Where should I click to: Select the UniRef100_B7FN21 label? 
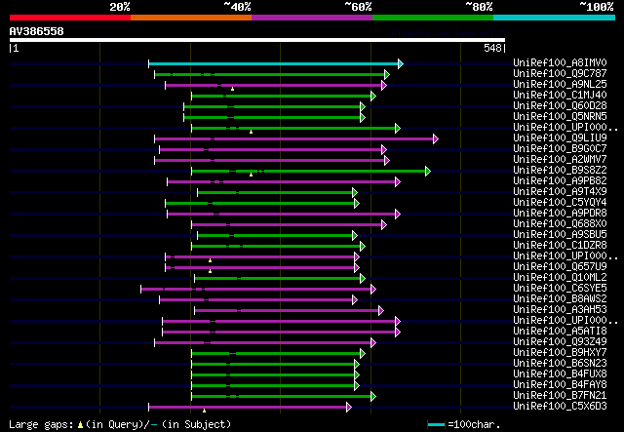(560, 396)
